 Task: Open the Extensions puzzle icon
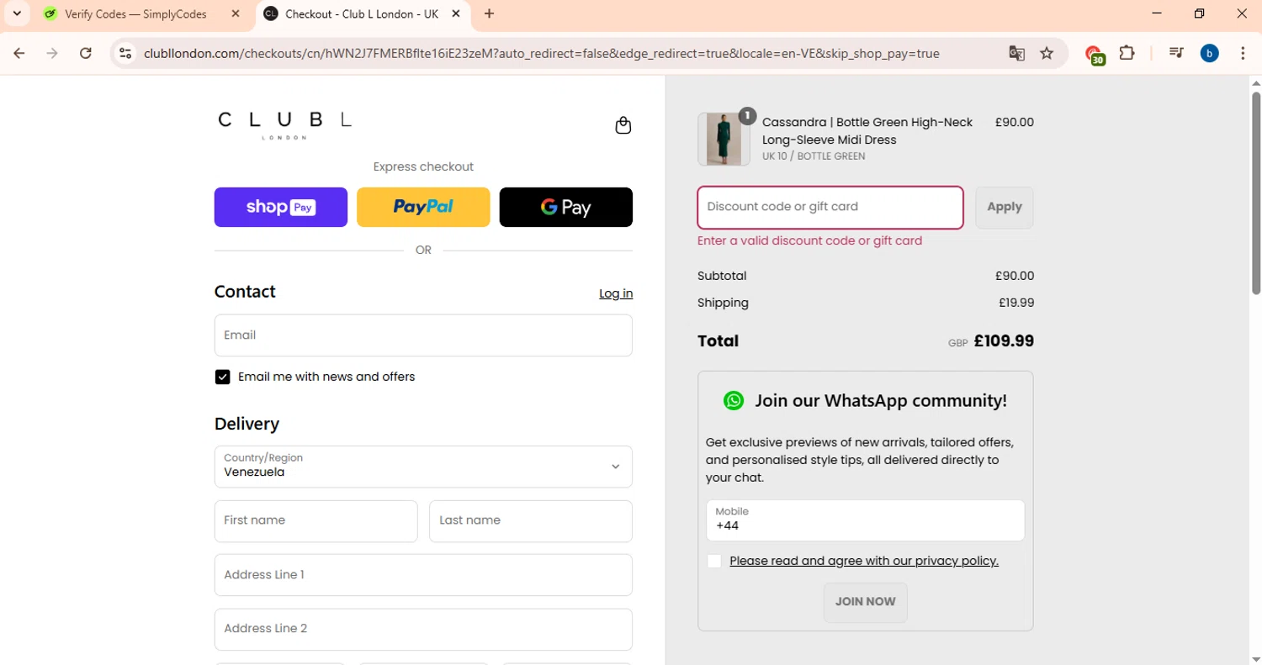[x=1127, y=53]
